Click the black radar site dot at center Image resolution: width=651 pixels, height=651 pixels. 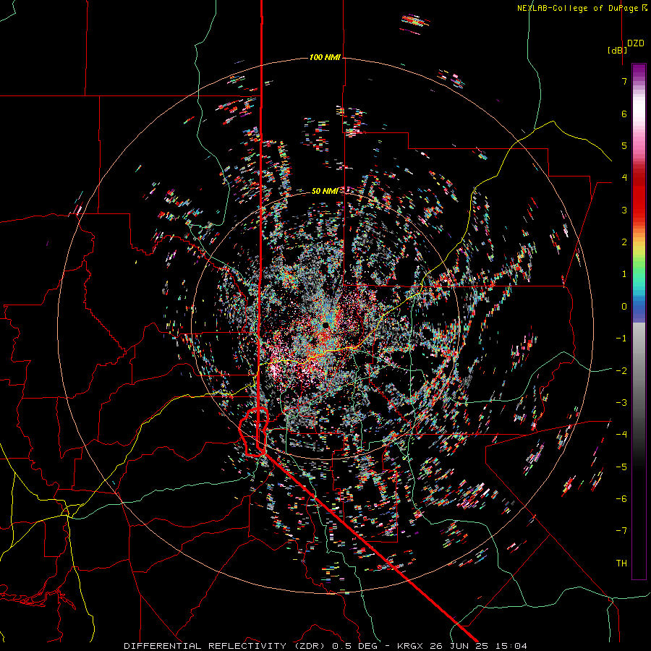point(325,325)
